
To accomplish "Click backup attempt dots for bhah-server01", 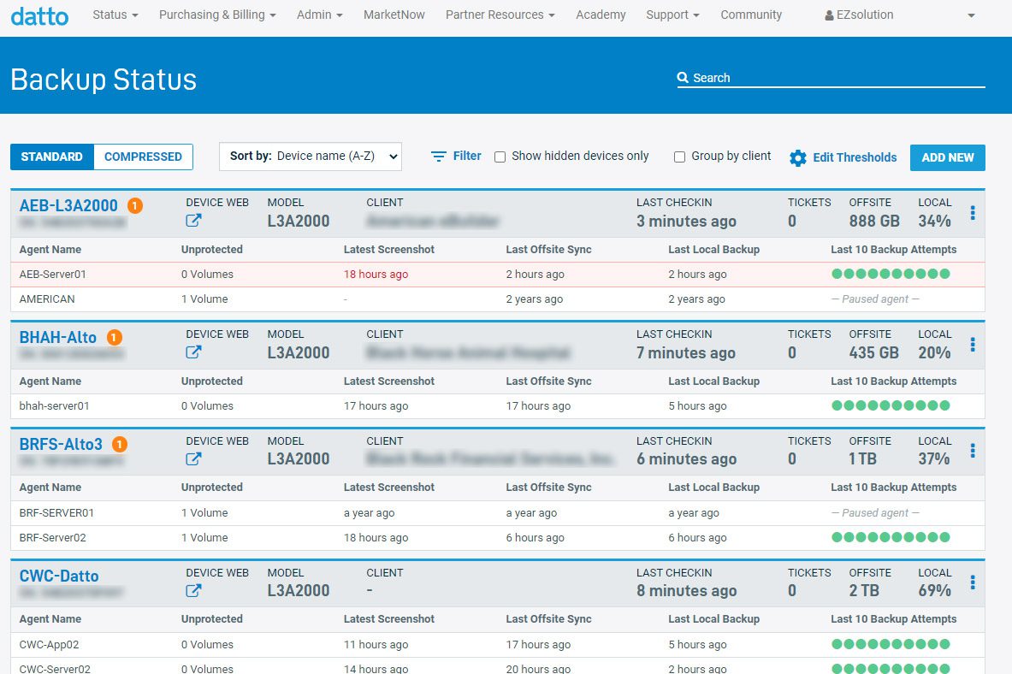I will point(891,405).
